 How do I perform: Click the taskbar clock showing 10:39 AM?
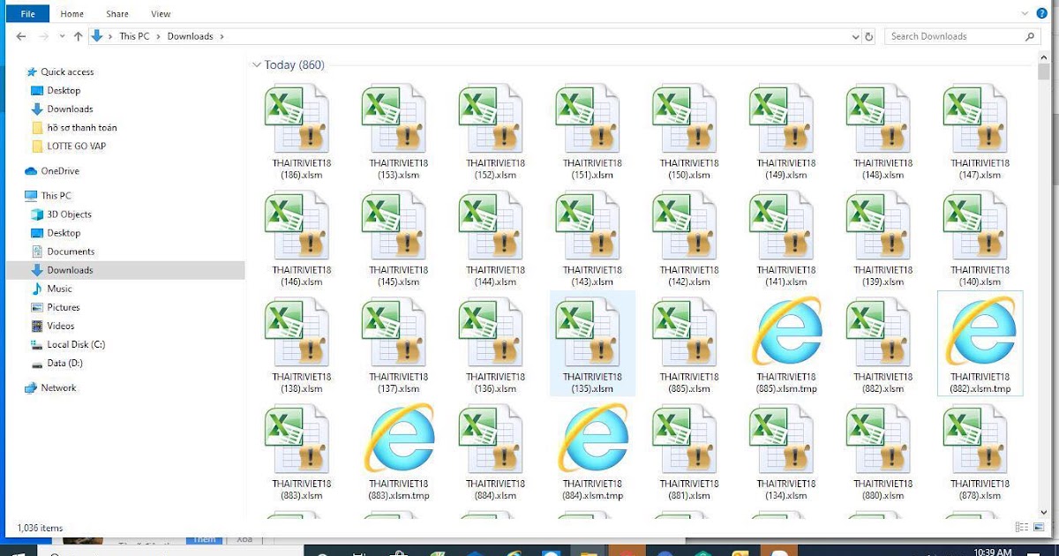(x=995, y=552)
